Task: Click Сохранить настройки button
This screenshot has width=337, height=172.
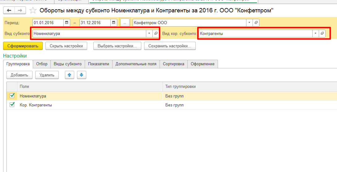Action: click(x=170, y=46)
